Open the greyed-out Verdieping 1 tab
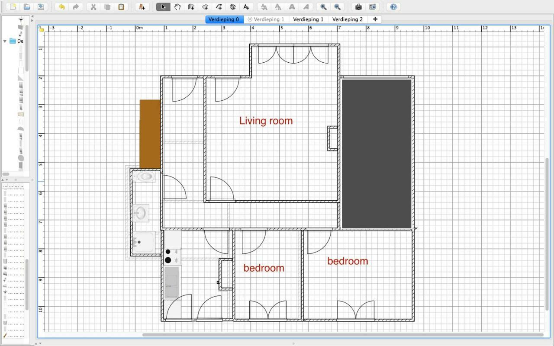This screenshot has height=346, width=554. (x=266, y=19)
